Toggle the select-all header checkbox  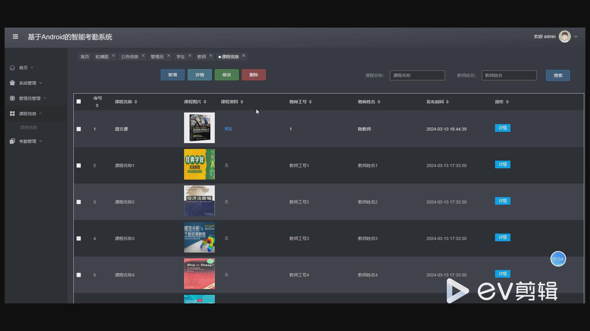(79, 101)
